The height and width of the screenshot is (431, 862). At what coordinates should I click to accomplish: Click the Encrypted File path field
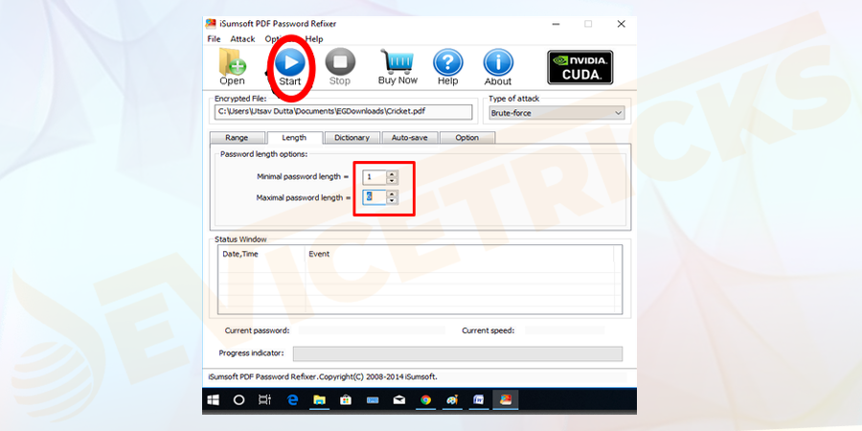coord(344,112)
